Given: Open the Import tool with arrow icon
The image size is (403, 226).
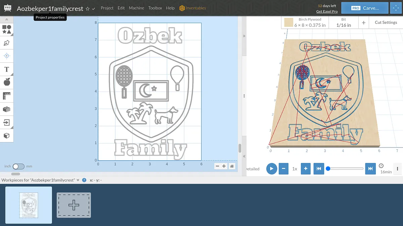Looking at the screenshot, I should 6,122.
